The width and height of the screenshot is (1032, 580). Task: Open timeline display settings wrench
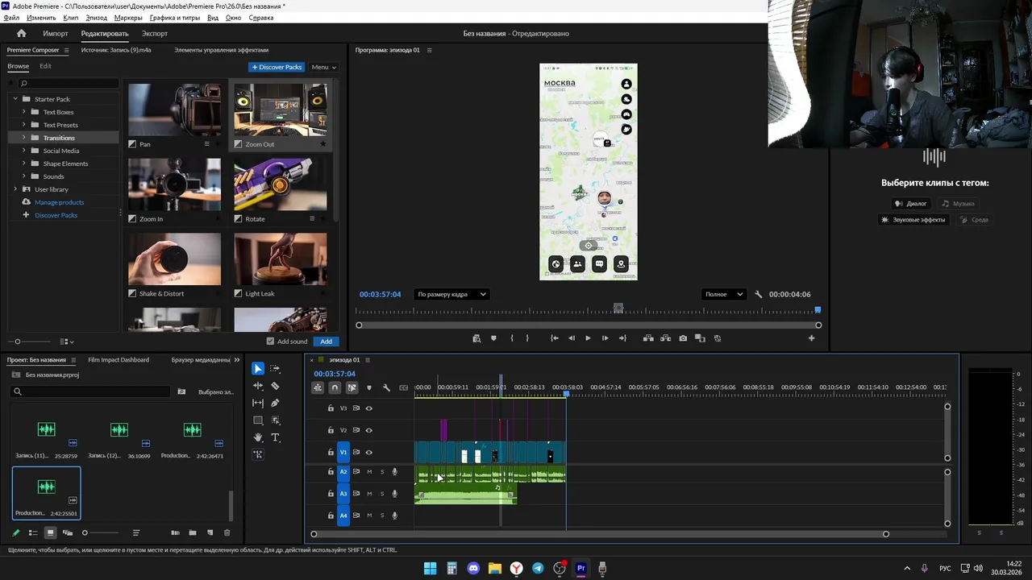tap(386, 387)
